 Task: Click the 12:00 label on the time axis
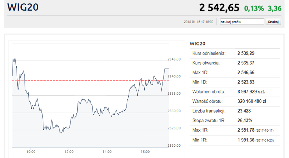(69, 151)
